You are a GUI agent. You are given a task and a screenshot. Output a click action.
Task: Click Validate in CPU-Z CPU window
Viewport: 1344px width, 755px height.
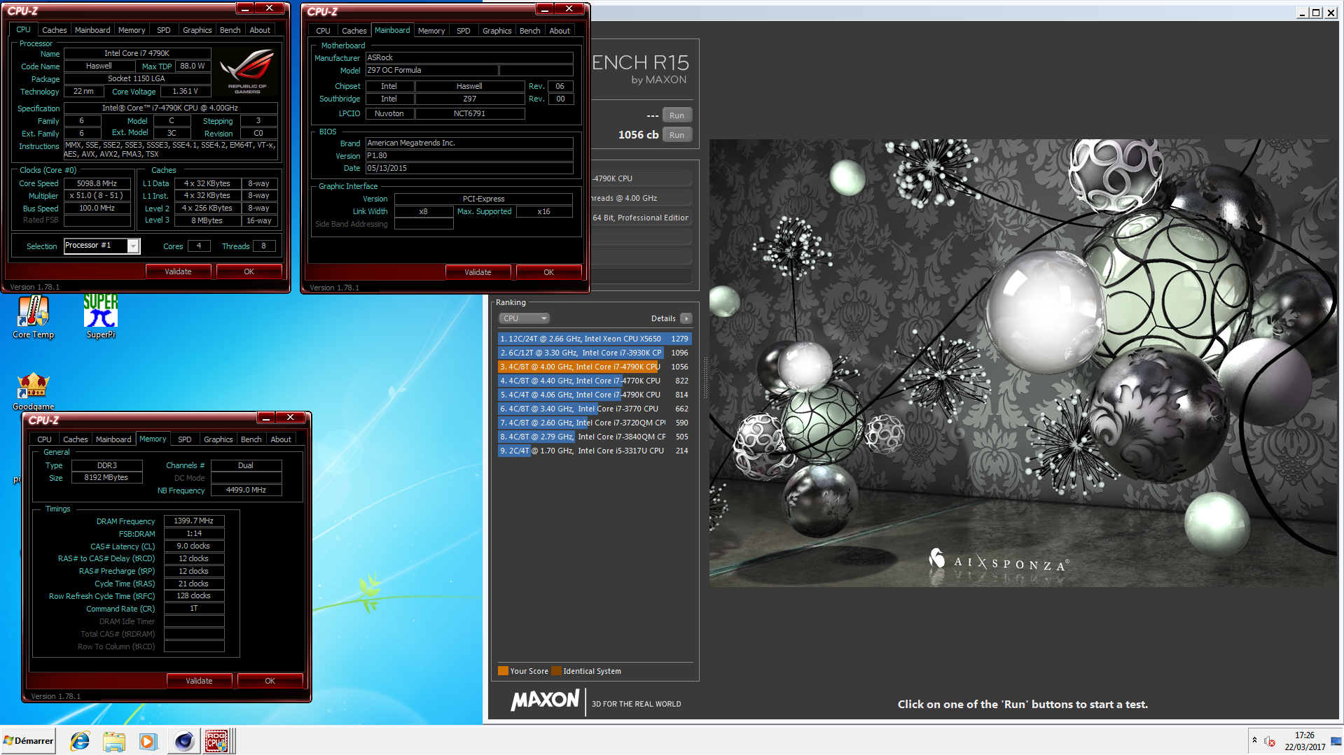[178, 271]
